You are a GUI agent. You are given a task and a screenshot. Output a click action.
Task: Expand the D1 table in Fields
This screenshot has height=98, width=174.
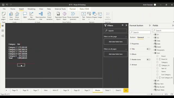point(153,35)
